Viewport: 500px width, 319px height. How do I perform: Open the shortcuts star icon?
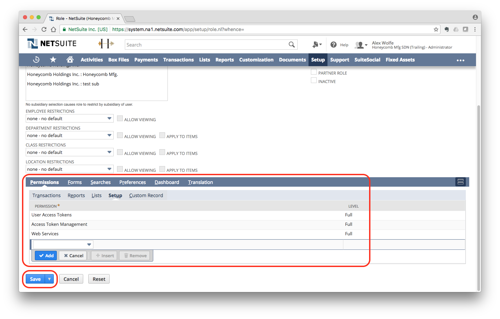(x=53, y=60)
